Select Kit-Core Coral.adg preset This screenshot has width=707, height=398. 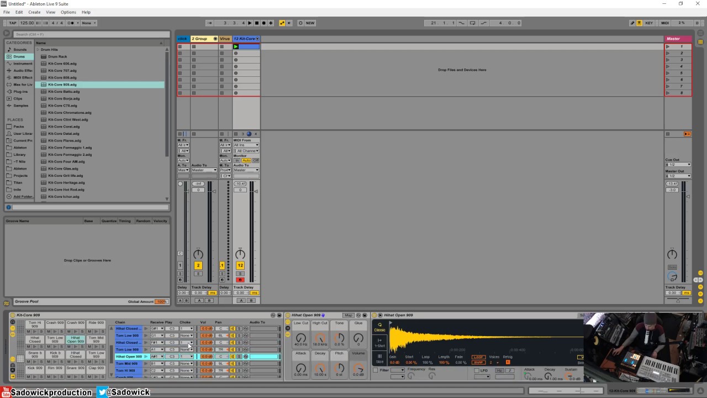64,127
